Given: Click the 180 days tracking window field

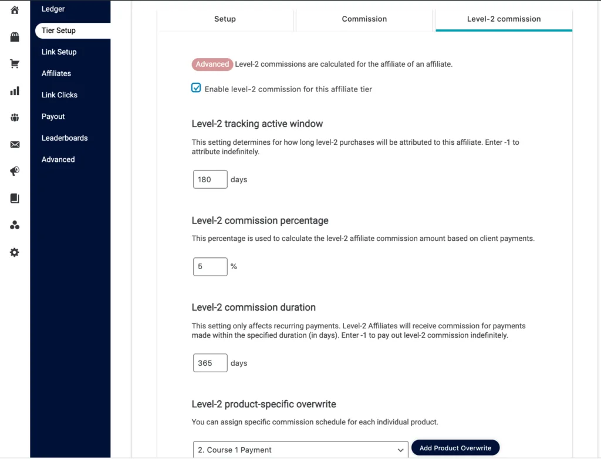Looking at the screenshot, I should click(210, 179).
